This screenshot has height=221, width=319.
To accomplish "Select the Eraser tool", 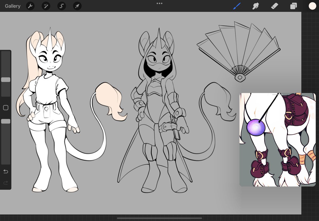I will (x=274, y=6).
